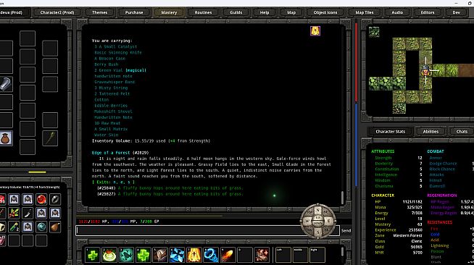Cast the golden light spell in hotbar slot 7
Screen dimensions: 474x265
coord(194,255)
